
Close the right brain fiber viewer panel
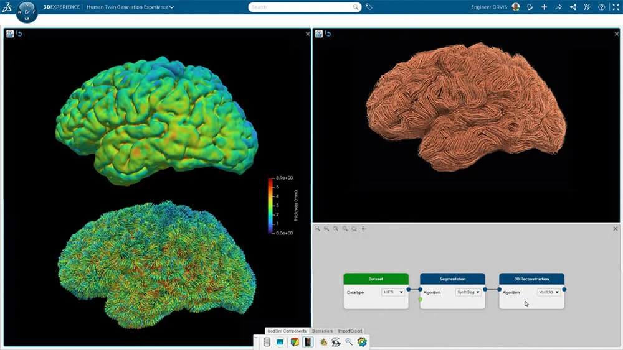tap(617, 34)
